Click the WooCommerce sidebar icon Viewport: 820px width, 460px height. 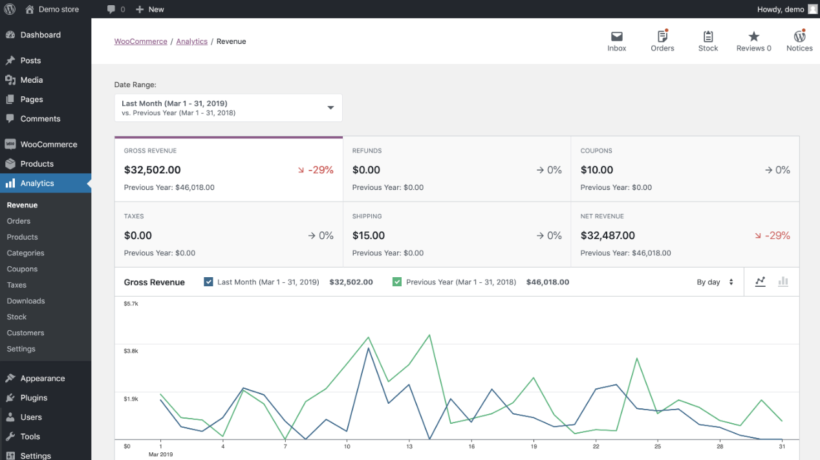[13, 143]
